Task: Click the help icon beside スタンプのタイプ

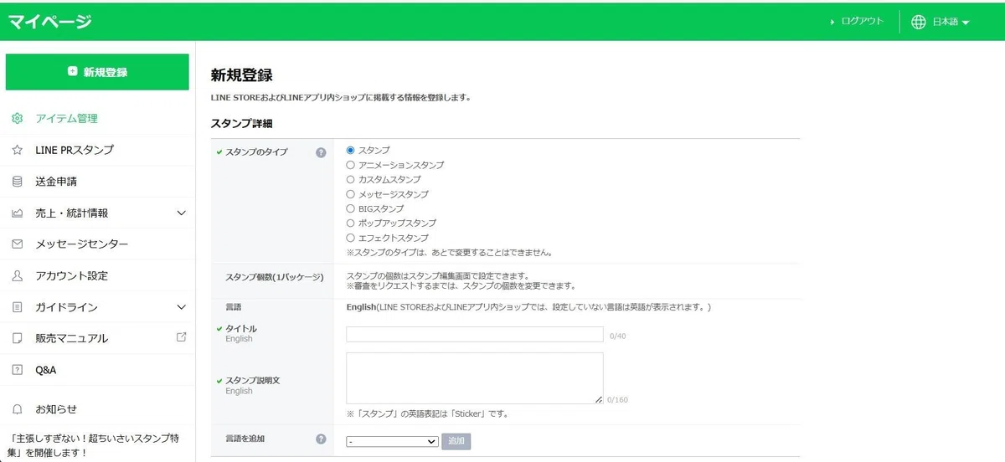Action: (321, 152)
